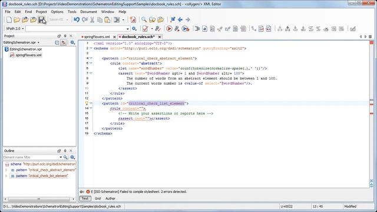Expand the critical_check_abstract_element pattern in Outline
The height and width of the screenshot is (212, 377).
[6, 170]
